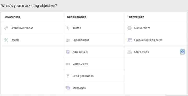Click the Store visits storefront icon
188x96 pixels.
[130, 52]
